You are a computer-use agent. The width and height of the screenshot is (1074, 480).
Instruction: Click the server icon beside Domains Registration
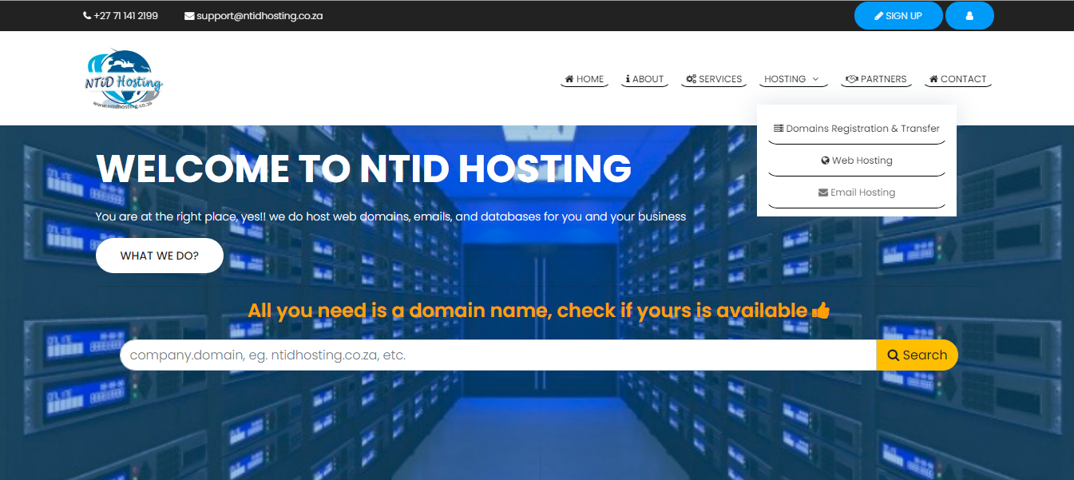[779, 129]
